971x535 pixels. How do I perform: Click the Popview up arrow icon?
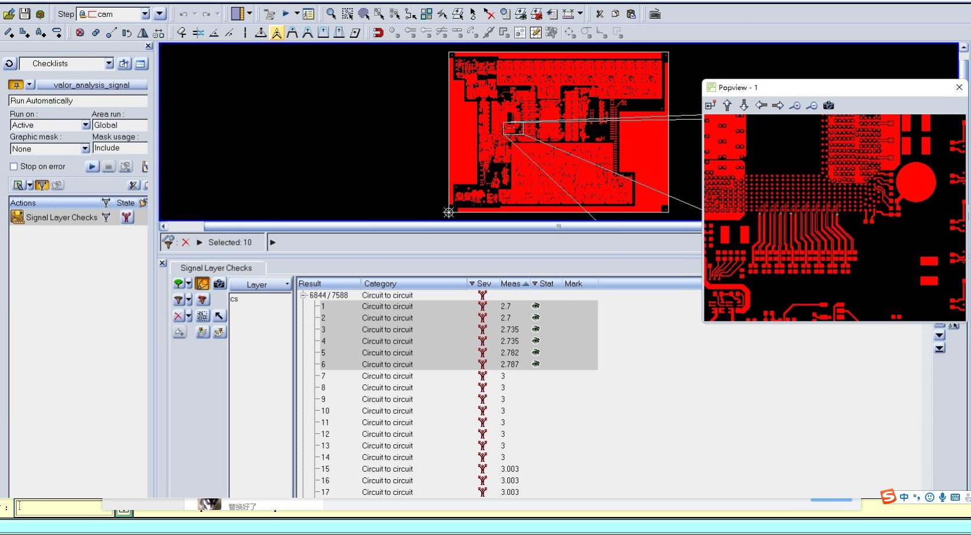click(727, 105)
